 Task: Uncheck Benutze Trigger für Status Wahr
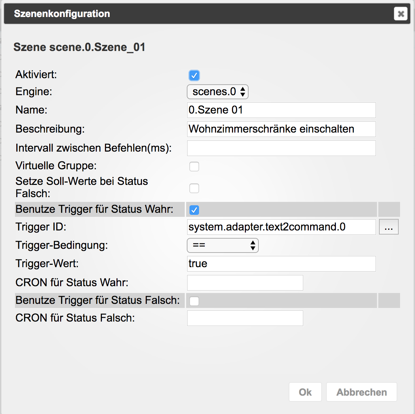[194, 210]
